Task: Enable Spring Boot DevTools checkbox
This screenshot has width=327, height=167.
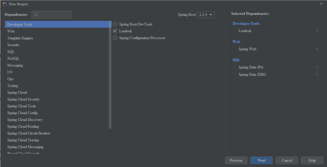Action: (115, 24)
